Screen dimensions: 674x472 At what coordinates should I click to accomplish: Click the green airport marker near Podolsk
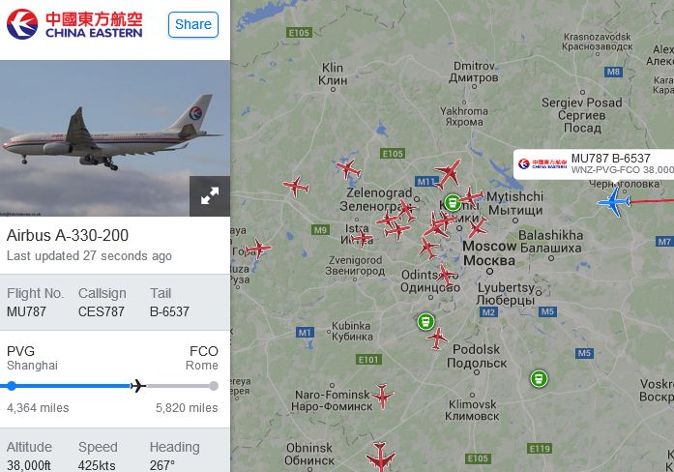point(425,321)
